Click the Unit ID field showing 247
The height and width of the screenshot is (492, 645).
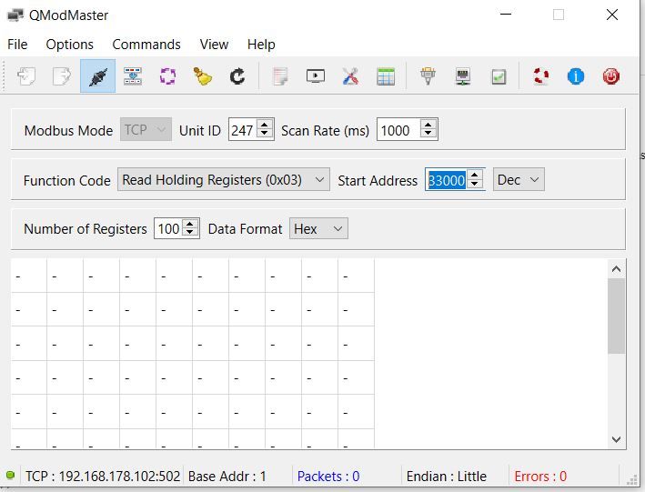coord(243,130)
